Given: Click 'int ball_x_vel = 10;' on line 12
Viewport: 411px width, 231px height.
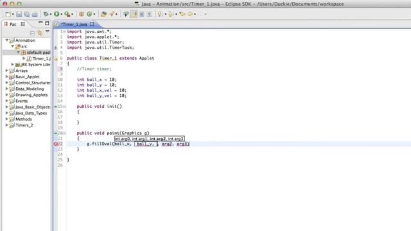Looking at the screenshot, I should tap(101, 90).
